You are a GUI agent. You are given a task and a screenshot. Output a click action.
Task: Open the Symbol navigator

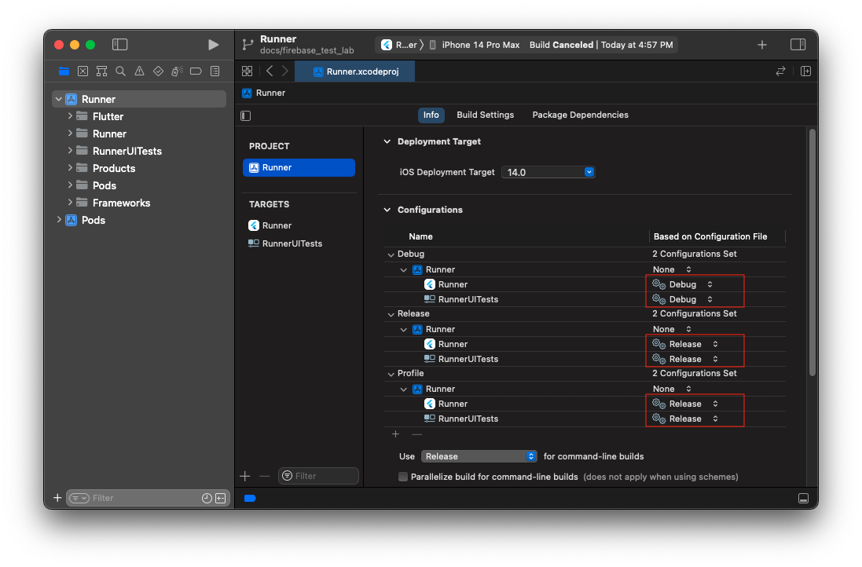[x=101, y=71]
